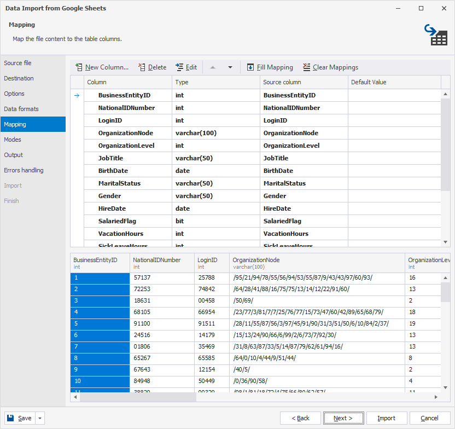Select the BirthDate type cell
Image resolution: width=455 pixels, height=429 pixels.
(x=216, y=171)
